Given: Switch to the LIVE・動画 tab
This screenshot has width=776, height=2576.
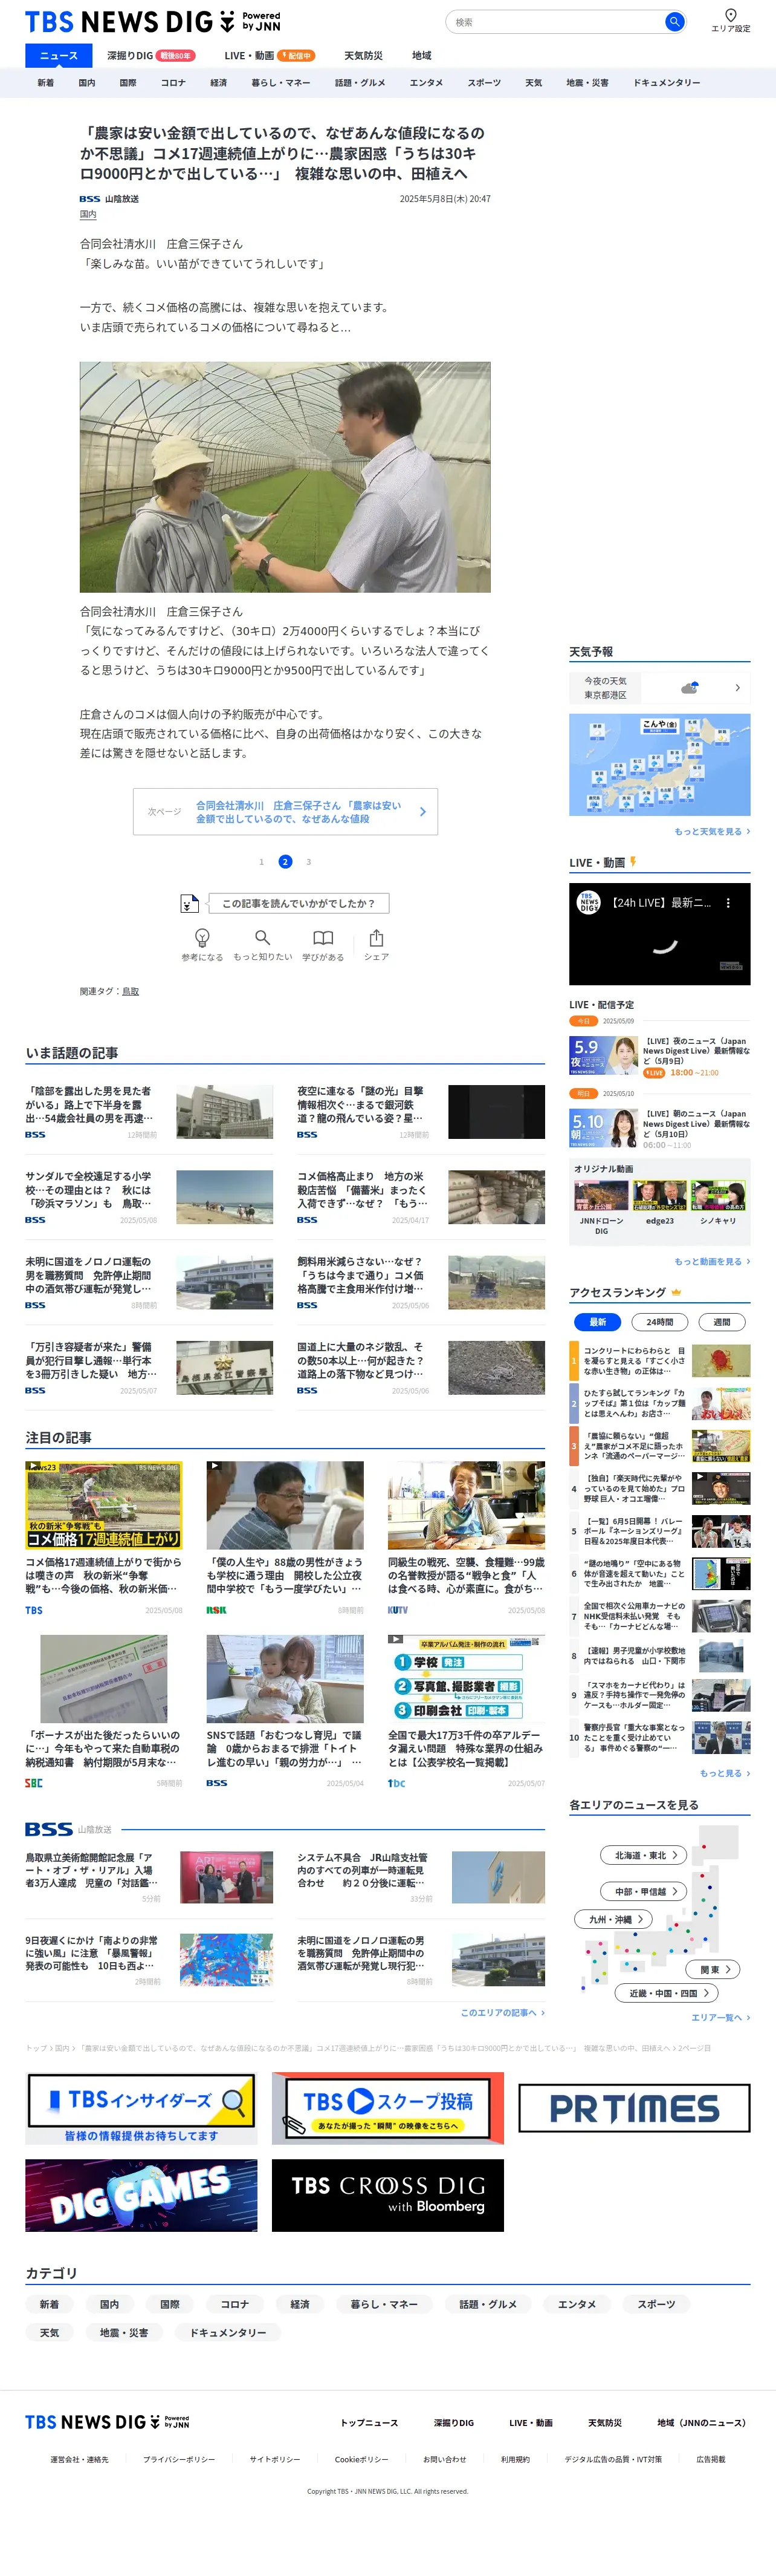Looking at the screenshot, I should 270,56.
